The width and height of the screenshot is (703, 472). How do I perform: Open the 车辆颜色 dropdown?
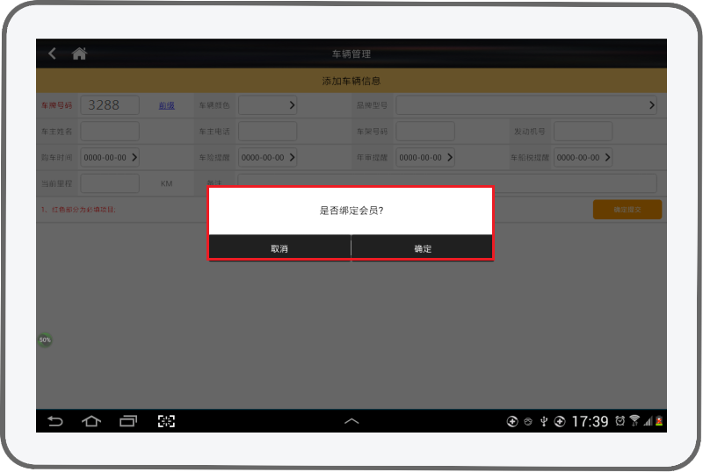[x=267, y=105]
